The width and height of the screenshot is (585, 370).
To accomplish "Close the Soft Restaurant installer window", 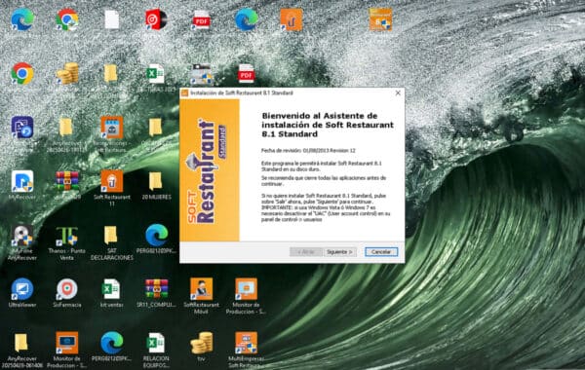I will 398,92.
